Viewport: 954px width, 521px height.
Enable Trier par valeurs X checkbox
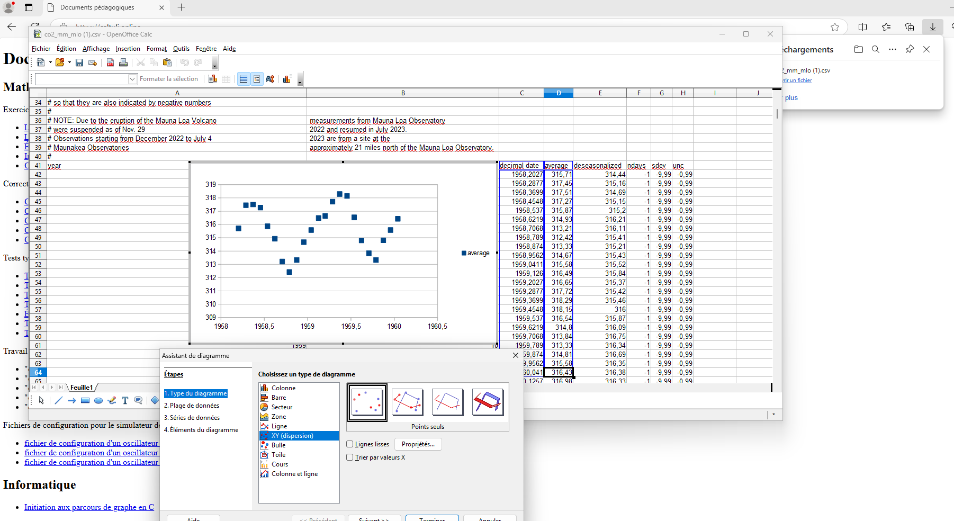click(350, 457)
